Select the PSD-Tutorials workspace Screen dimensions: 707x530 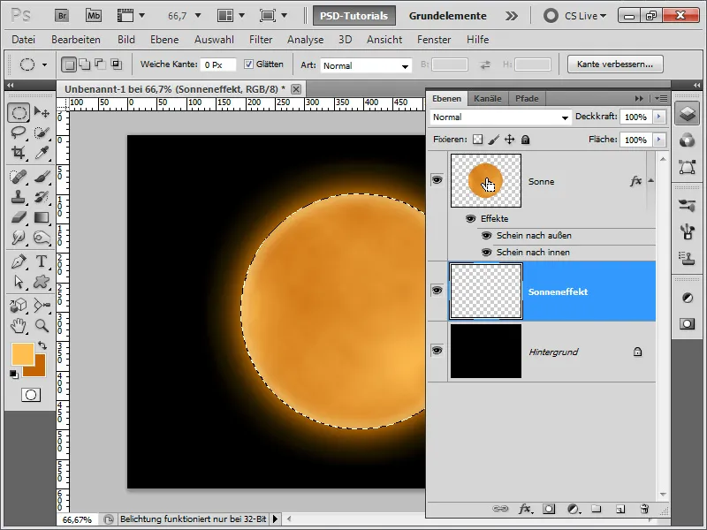pyautogui.click(x=354, y=16)
